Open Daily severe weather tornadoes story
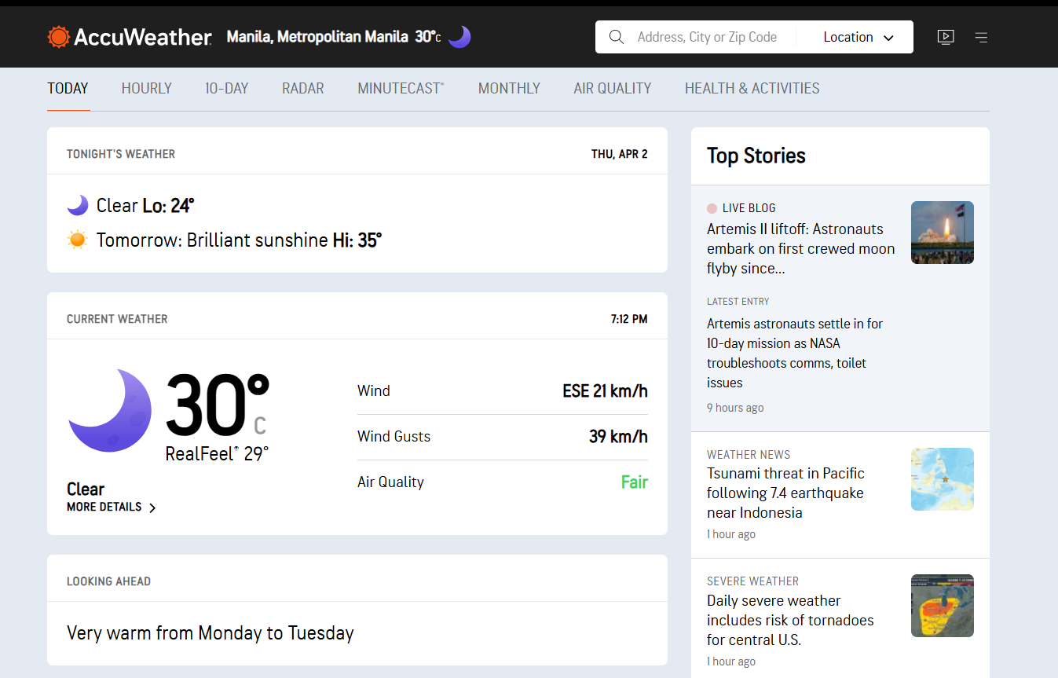 (790, 620)
